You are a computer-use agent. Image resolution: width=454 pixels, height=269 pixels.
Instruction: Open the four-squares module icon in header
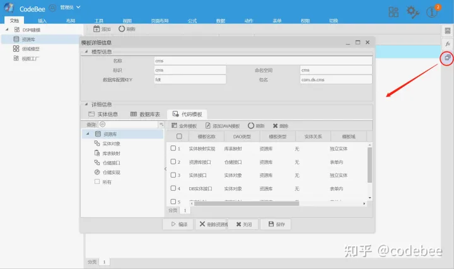[393, 12]
